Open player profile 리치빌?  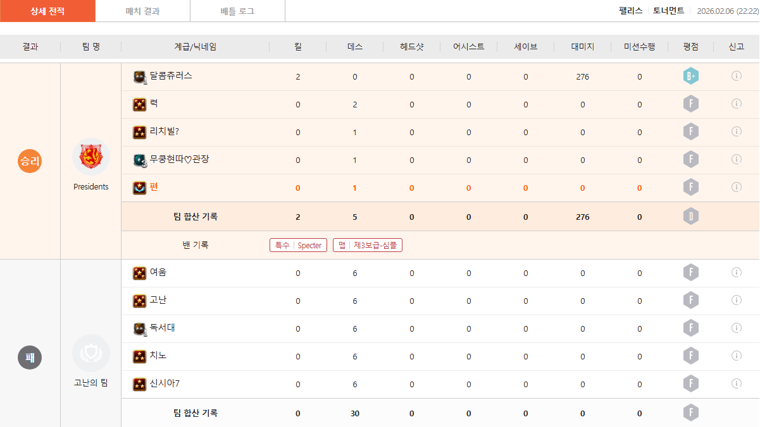pos(164,131)
